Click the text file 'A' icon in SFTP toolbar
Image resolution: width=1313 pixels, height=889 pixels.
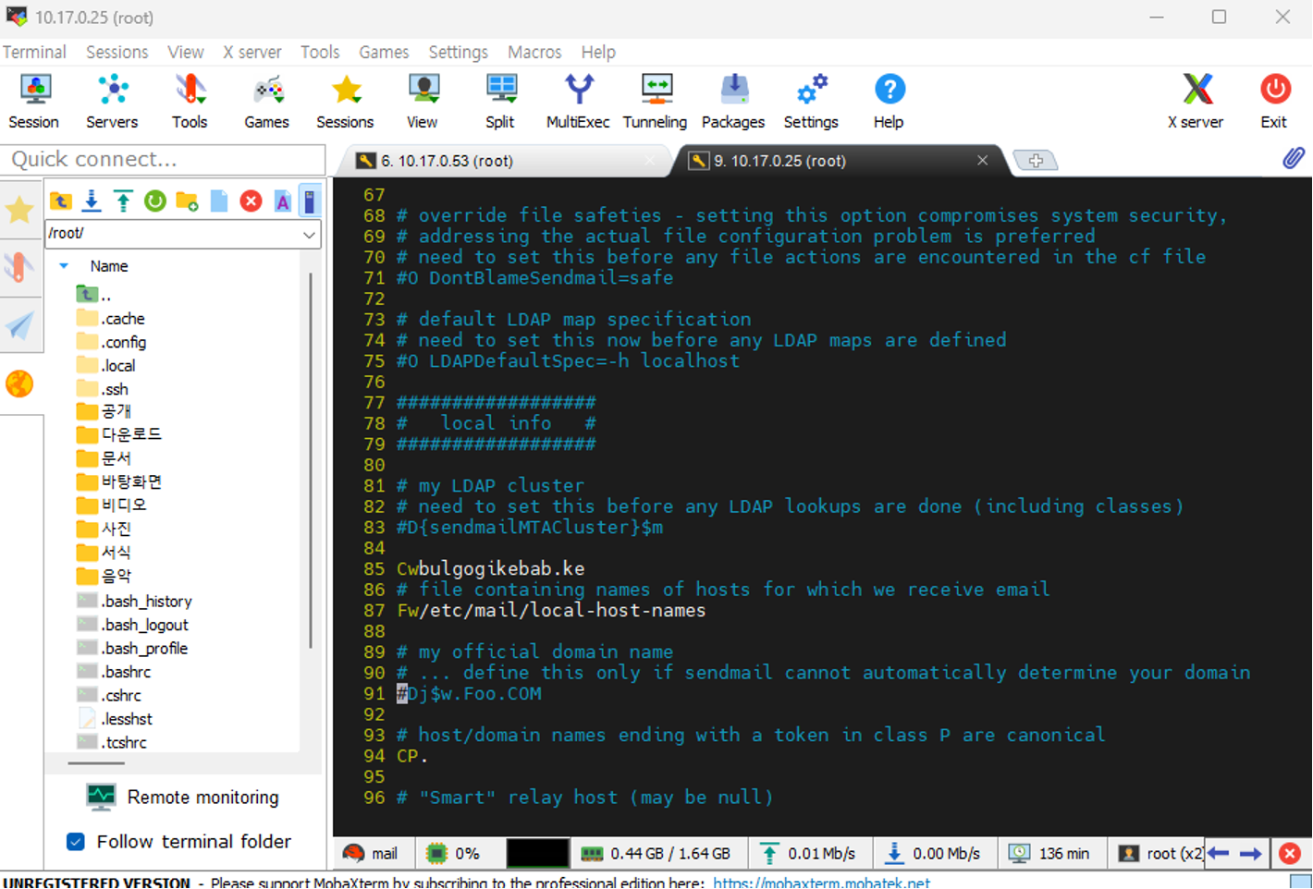coord(282,201)
